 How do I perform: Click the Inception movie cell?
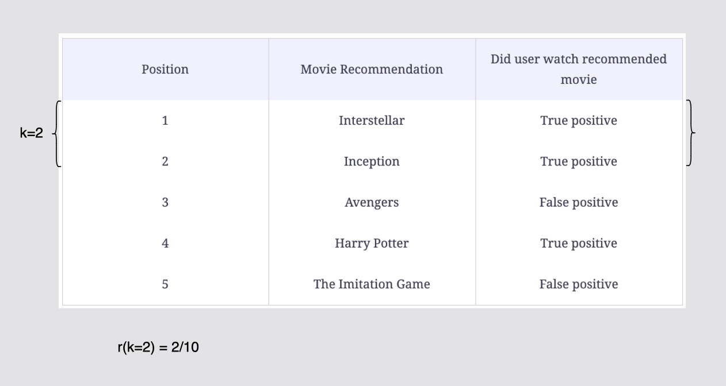tap(372, 161)
